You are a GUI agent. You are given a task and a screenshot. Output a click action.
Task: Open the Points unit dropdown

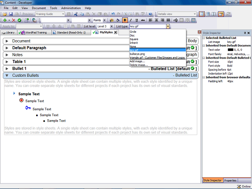point(104,20)
